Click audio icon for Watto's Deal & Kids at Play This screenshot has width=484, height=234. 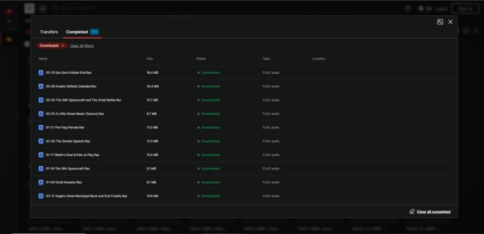coord(41,155)
